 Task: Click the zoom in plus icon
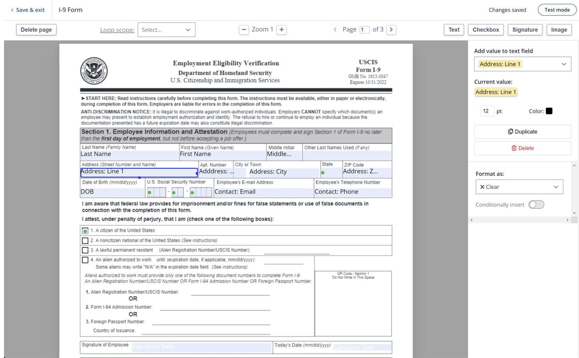[281, 30]
